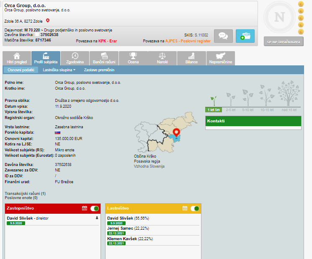312x259 pixels.
Task: Switch to the Bilance tab
Action: (191, 58)
